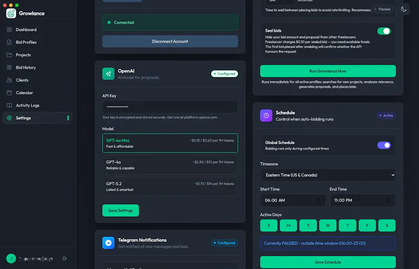
Task: Toggle Thursday in Active Days
Action: [348, 226]
